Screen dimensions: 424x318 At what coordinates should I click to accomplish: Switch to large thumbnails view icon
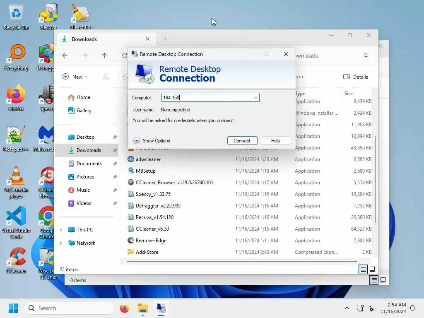(x=372, y=269)
